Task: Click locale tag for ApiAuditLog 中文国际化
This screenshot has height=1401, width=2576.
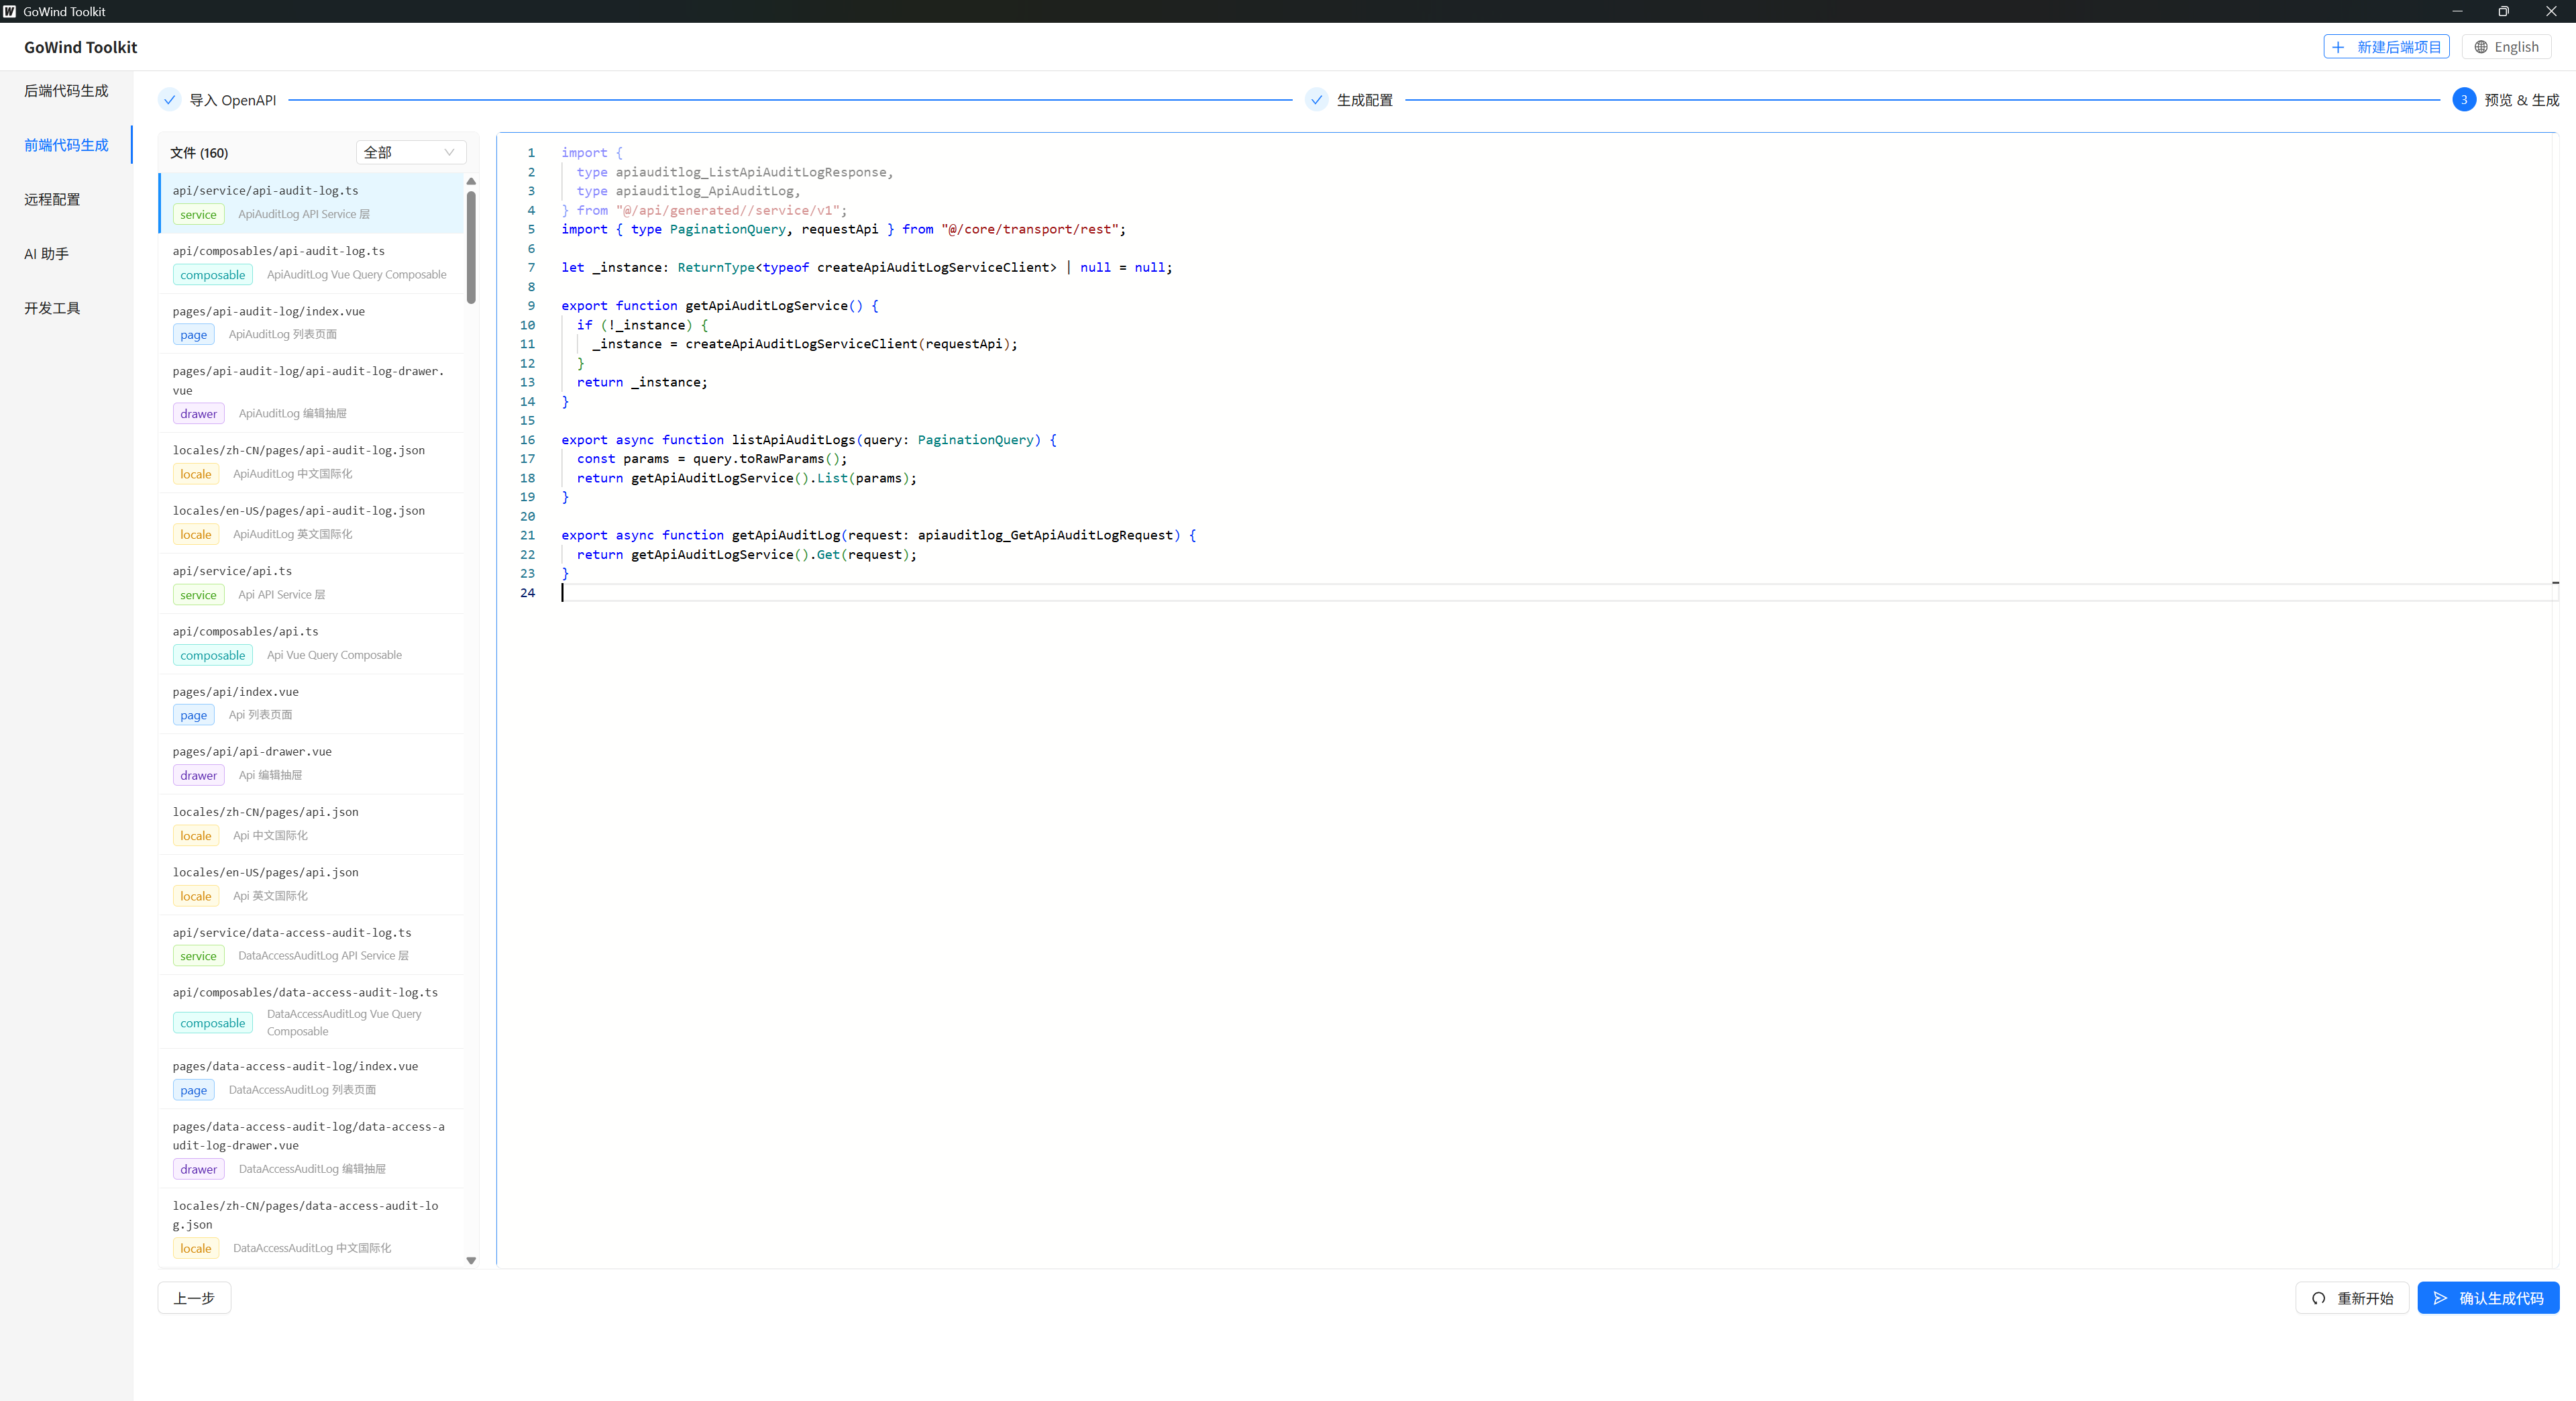Action: (x=195, y=474)
